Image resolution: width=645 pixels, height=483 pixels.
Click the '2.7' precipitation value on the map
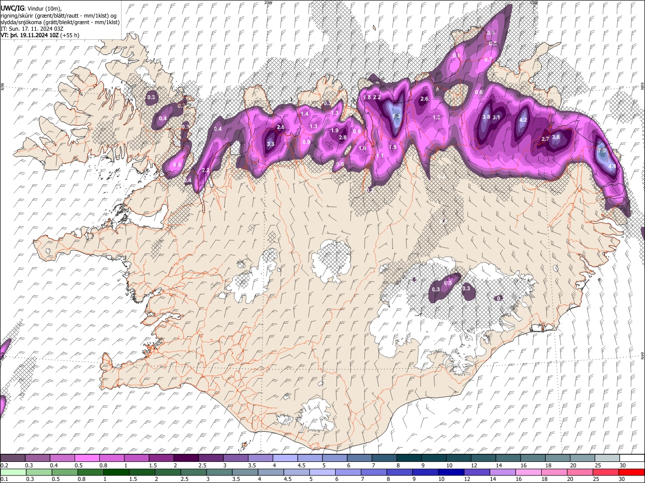(x=545, y=139)
